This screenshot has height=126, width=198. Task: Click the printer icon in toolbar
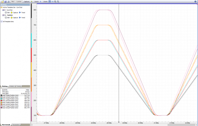(8, 1)
